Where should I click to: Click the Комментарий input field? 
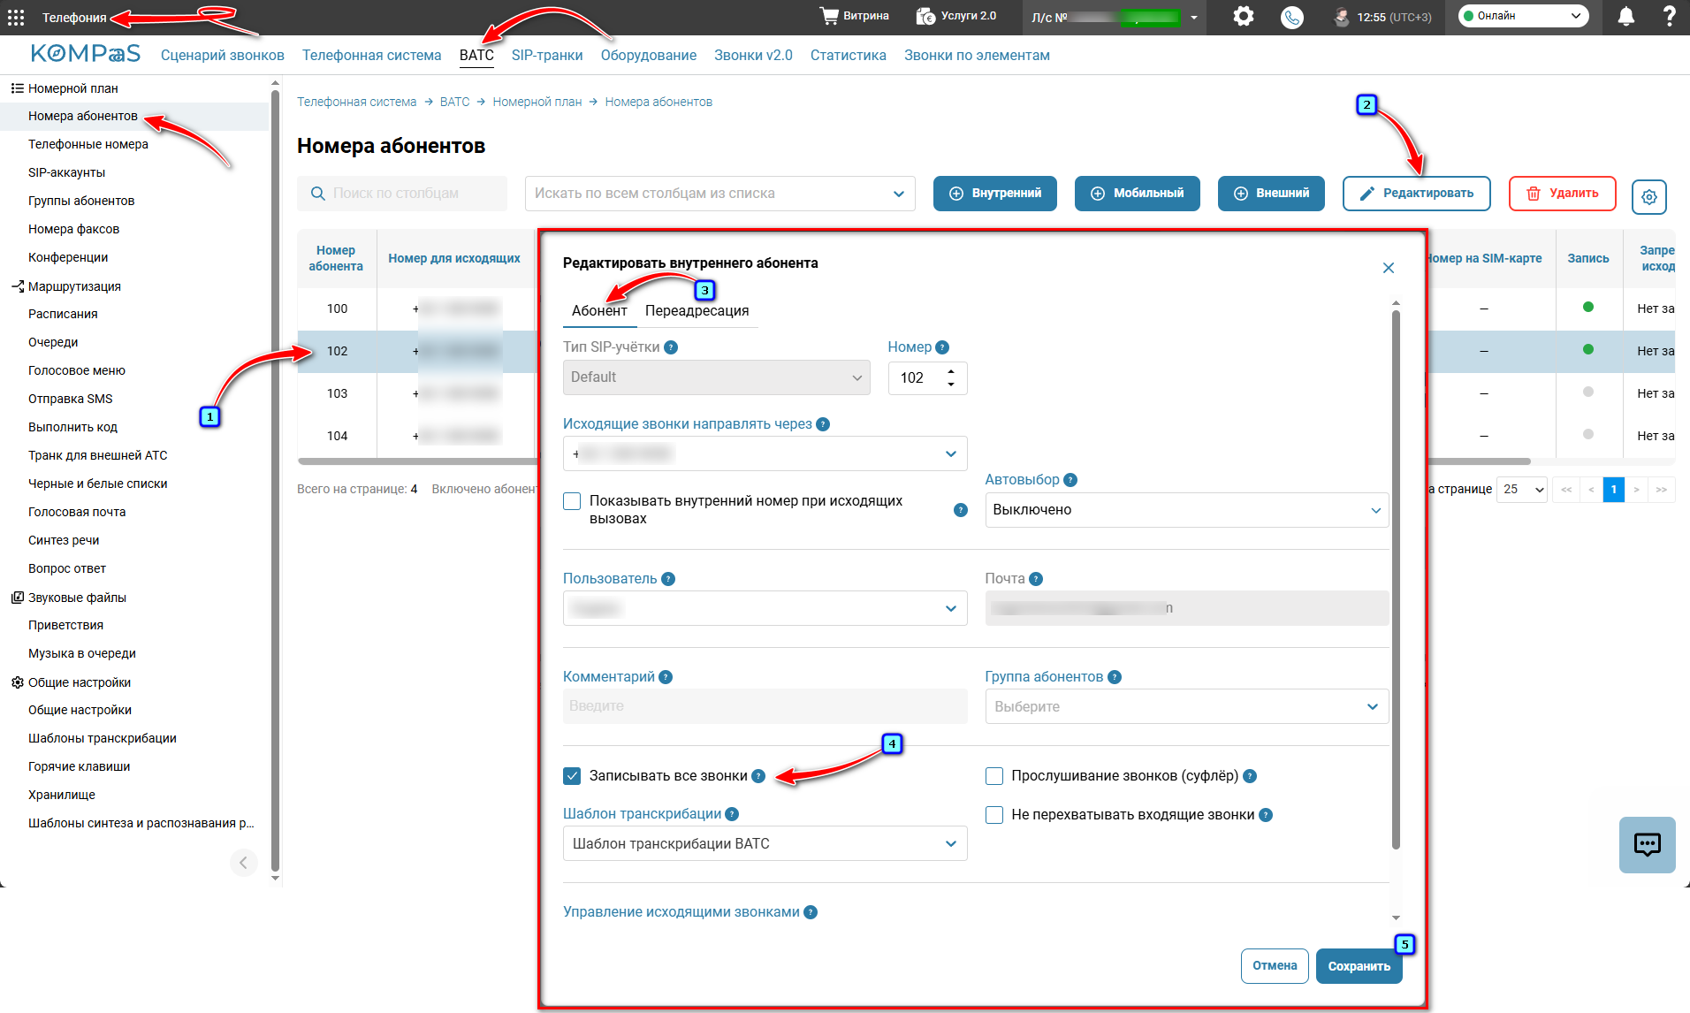(x=765, y=706)
